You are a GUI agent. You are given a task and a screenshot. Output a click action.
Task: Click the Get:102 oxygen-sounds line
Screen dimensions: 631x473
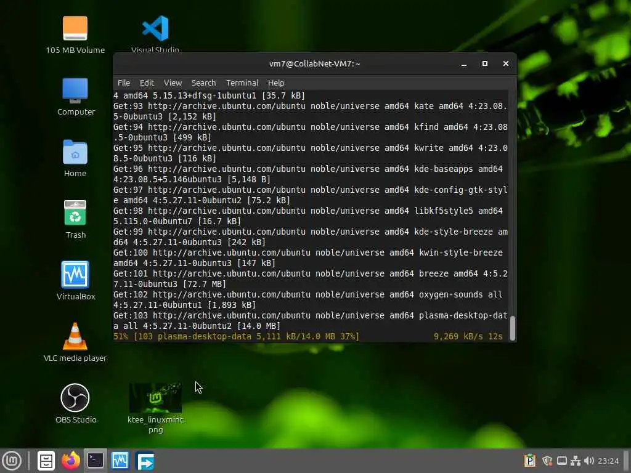pyautogui.click(x=308, y=300)
